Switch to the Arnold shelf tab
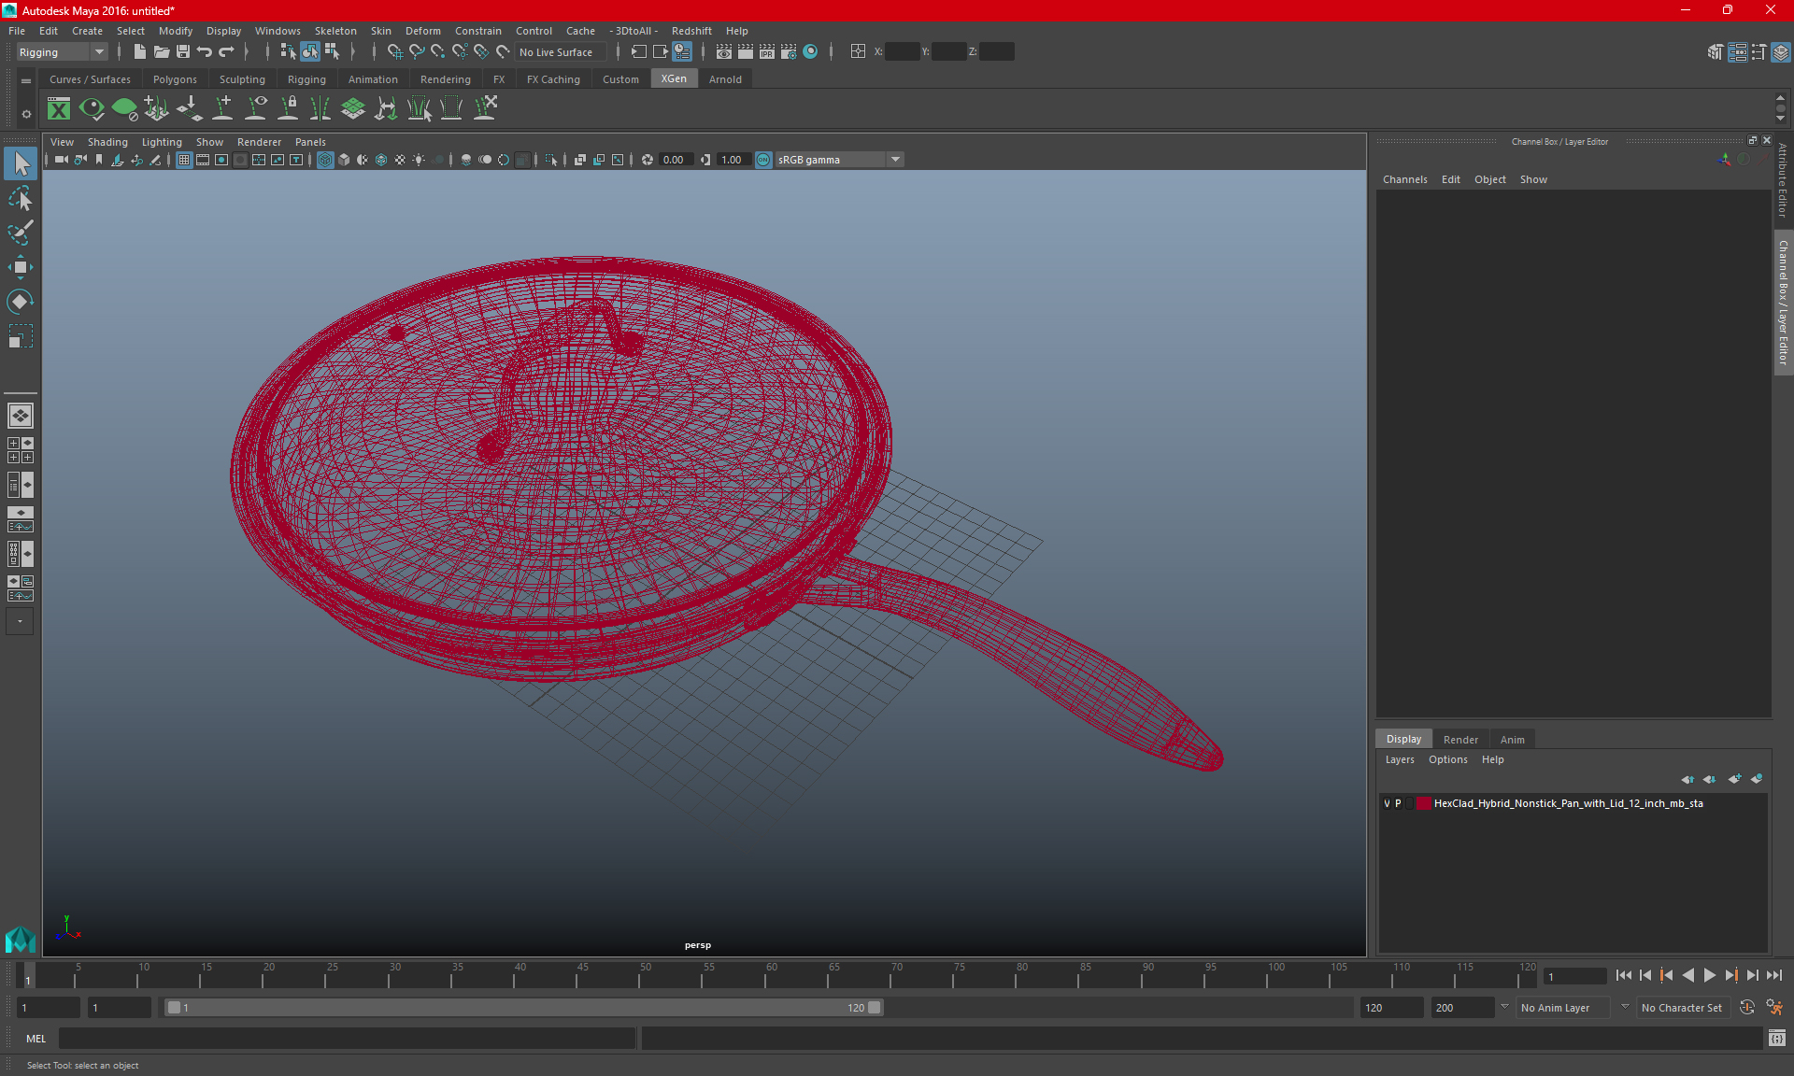 (725, 79)
